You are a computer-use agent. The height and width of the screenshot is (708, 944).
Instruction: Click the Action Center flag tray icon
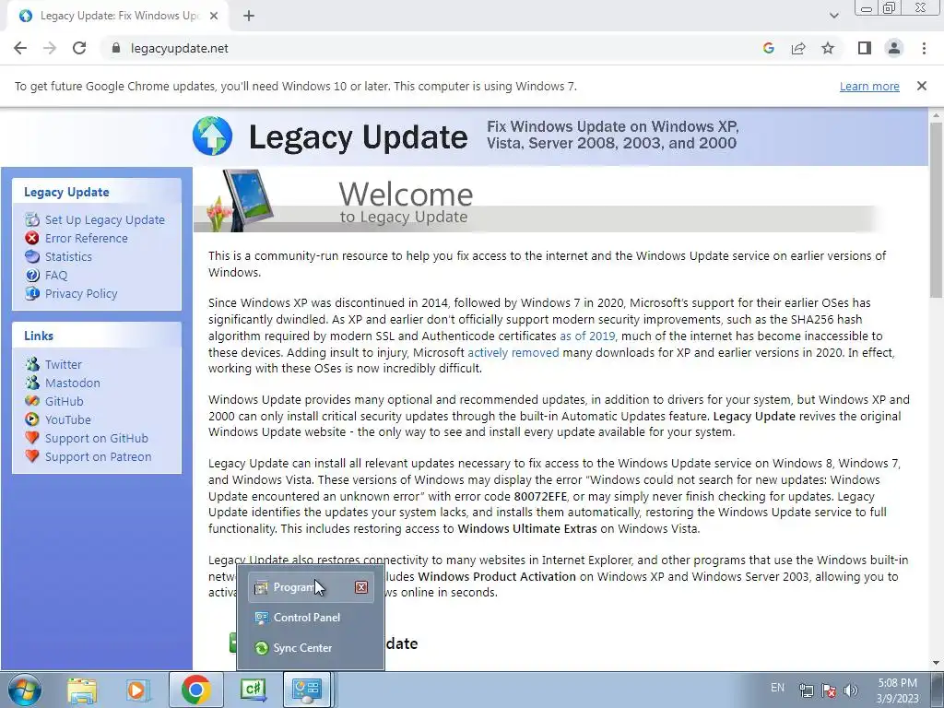point(829,690)
